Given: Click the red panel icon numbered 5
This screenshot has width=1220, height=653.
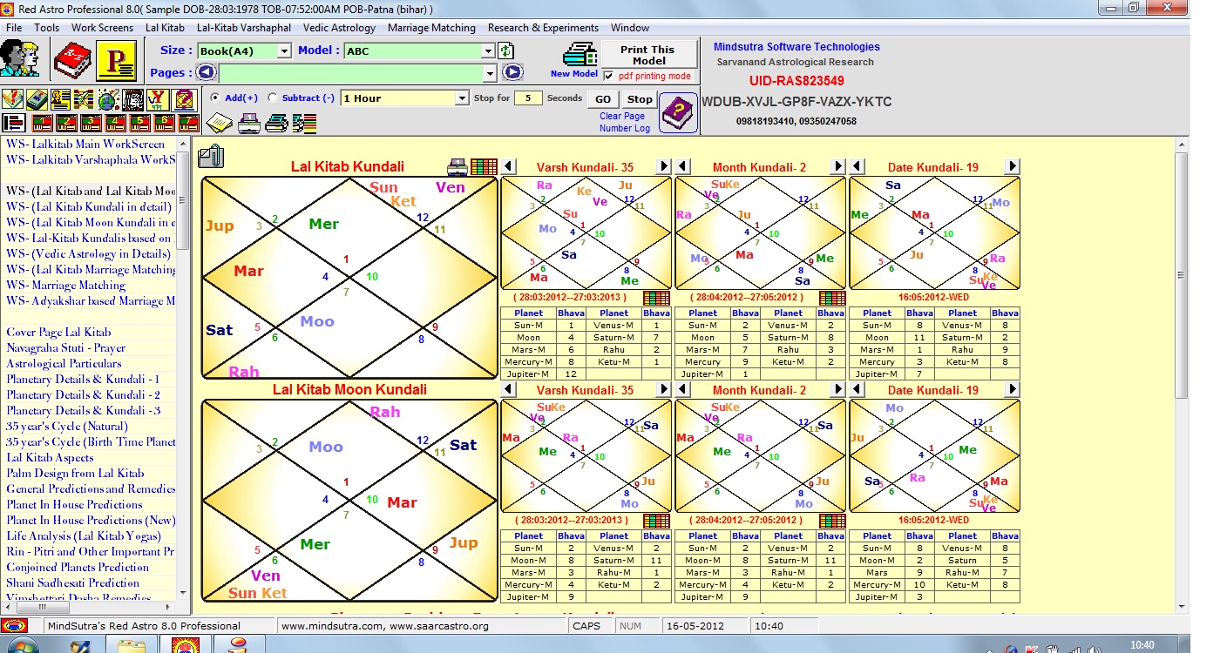Looking at the screenshot, I should (139, 123).
